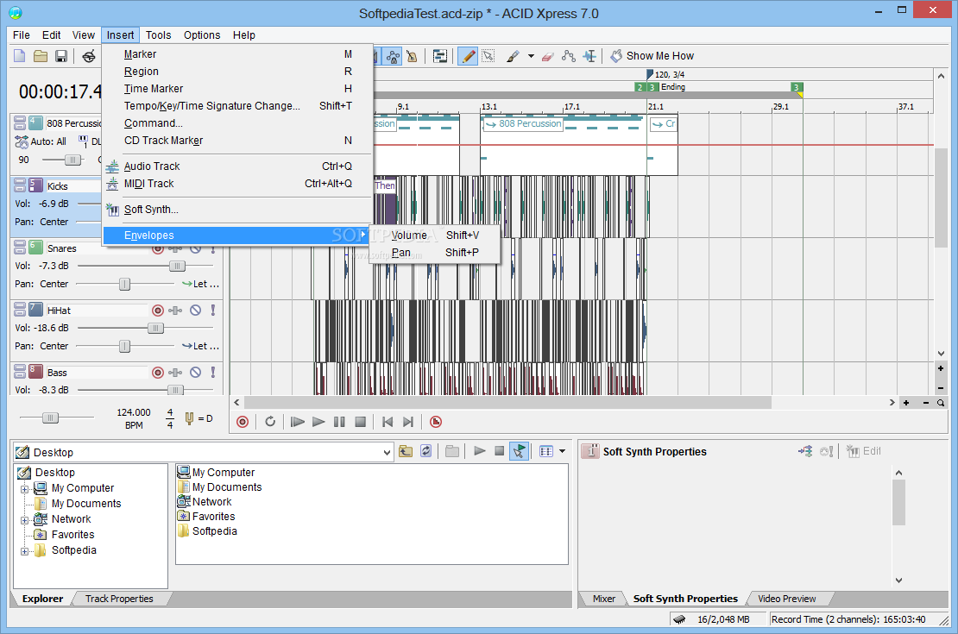Open the Tools menu
The width and height of the screenshot is (958, 634).
click(158, 35)
